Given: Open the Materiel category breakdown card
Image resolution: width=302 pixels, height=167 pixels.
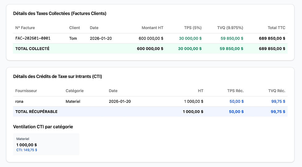Looking at the screenshot, I should pyautogui.click(x=46, y=144).
